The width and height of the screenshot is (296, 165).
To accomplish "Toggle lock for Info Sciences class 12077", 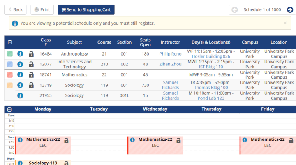I will [31, 64].
